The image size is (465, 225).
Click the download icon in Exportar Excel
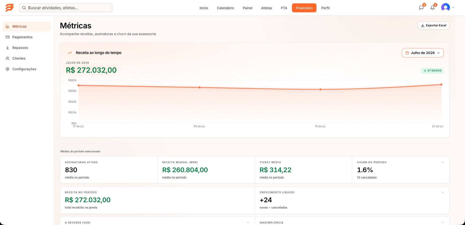coord(423,26)
